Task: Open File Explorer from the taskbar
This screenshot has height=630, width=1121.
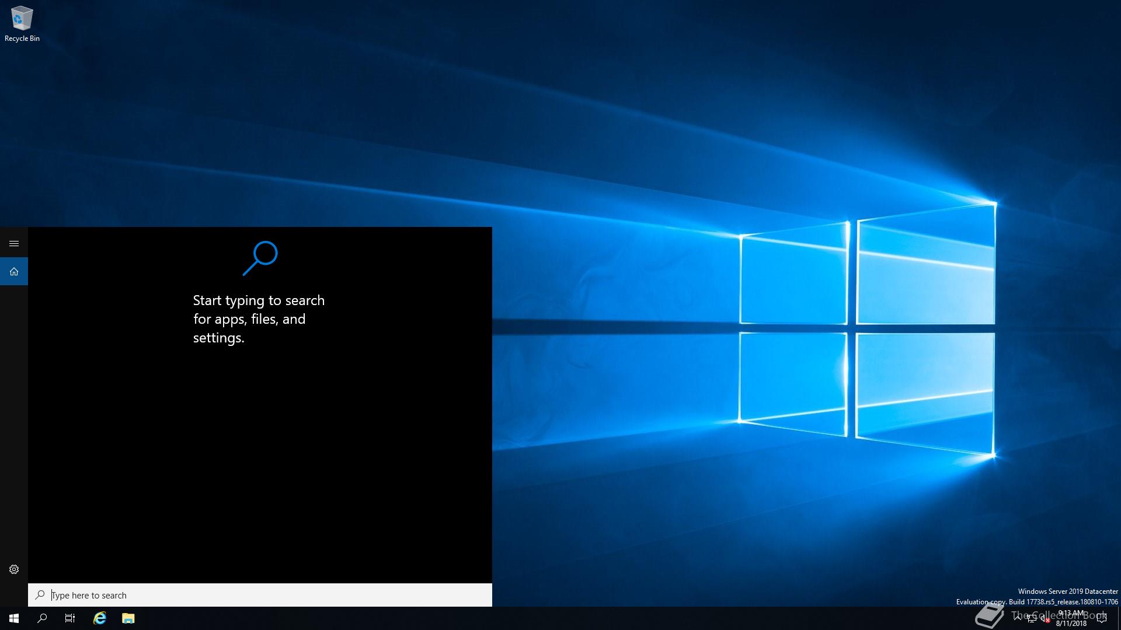Action: (x=128, y=618)
